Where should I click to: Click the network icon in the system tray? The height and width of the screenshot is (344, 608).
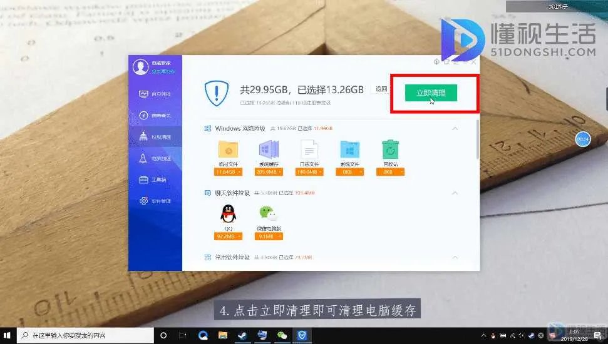(x=512, y=335)
